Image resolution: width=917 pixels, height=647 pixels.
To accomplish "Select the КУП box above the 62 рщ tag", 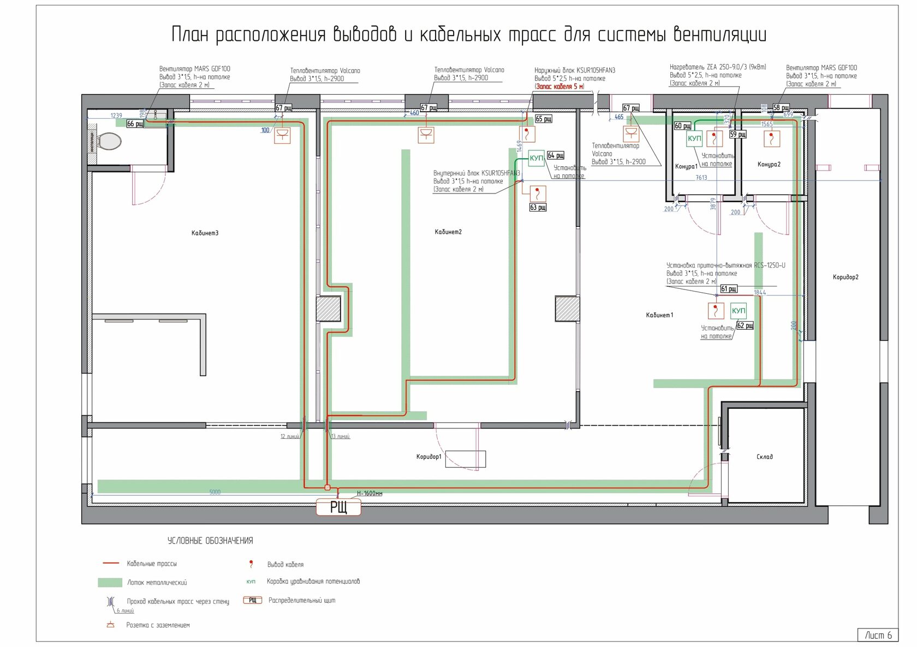I will [739, 311].
